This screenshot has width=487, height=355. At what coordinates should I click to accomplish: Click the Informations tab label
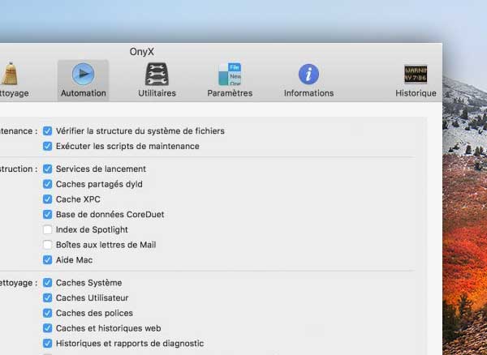click(x=308, y=93)
